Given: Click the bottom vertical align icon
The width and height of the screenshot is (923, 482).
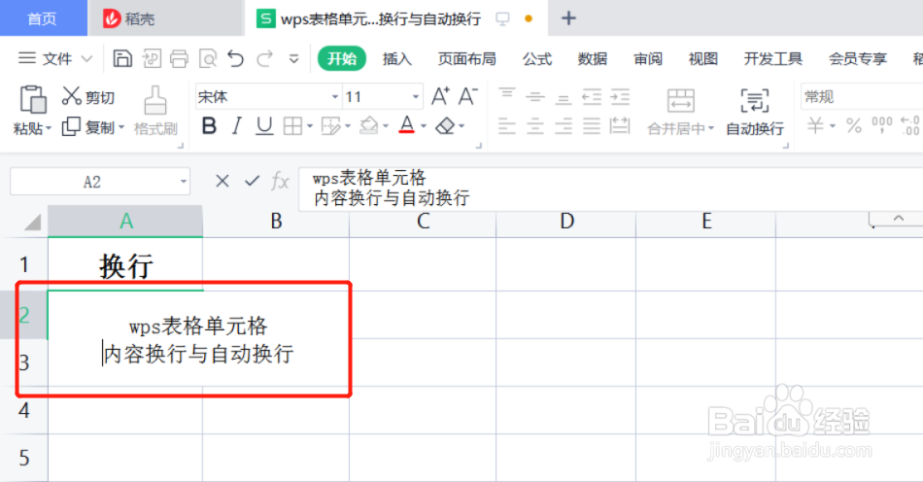Looking at the screenshot, I should pyautogui.click(x=564, y=97).
